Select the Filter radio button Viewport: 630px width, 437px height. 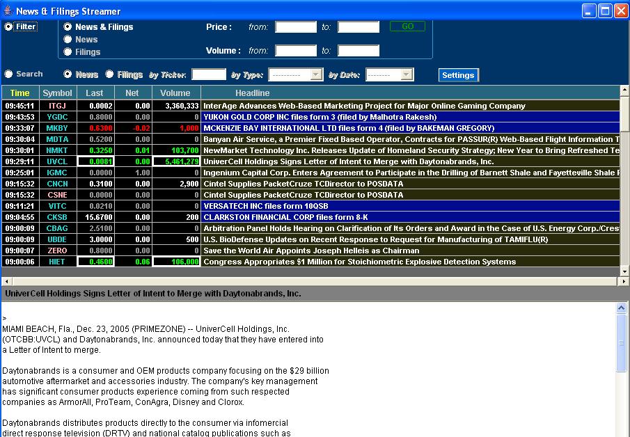click(x=8, y=26)
